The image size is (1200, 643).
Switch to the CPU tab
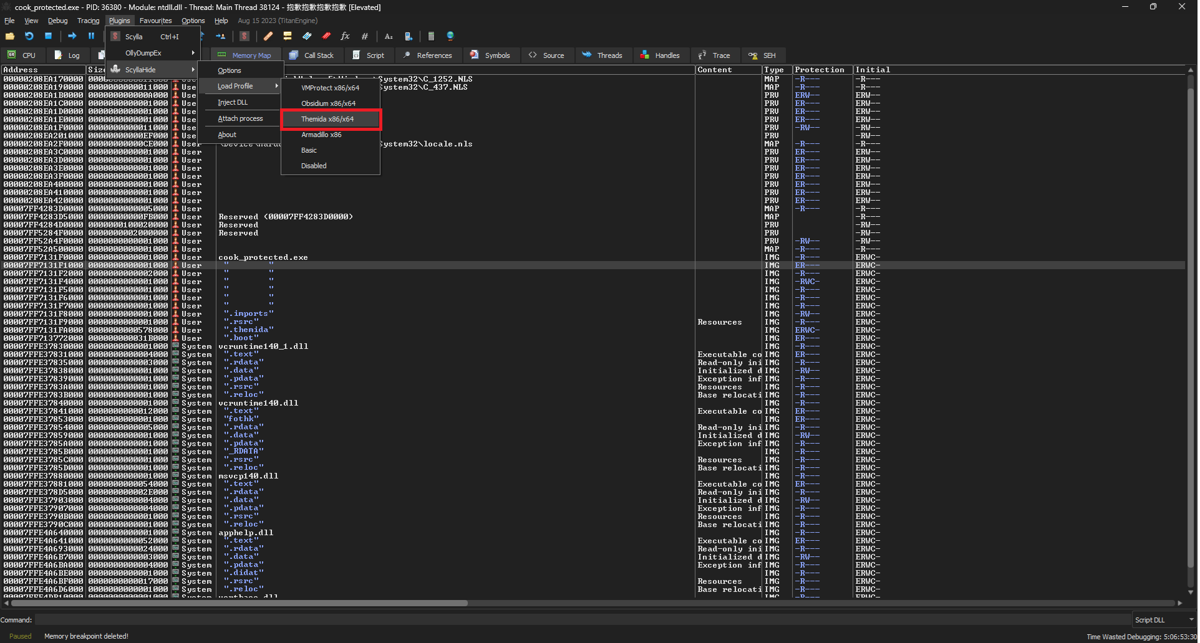22,55
